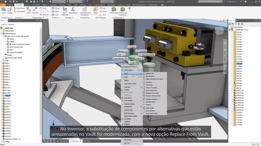The height and width of the screenshot is (146, 261).
Task: Select the Component Replace view representation
Action: [x=16, y=52]
